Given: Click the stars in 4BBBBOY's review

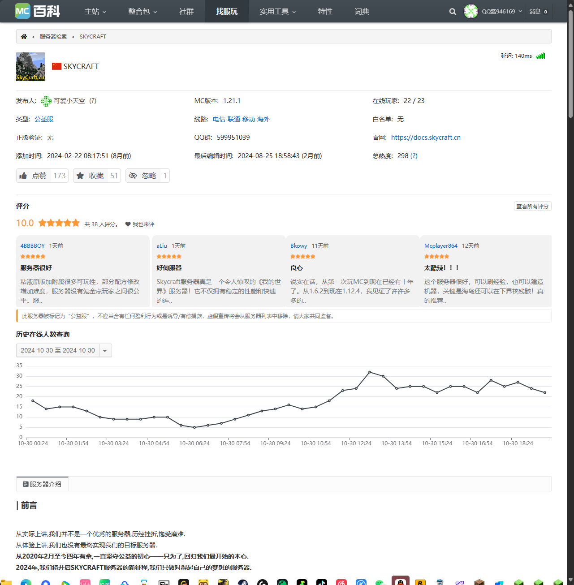Looking at the screenshot, I should (x=33, y=257).
